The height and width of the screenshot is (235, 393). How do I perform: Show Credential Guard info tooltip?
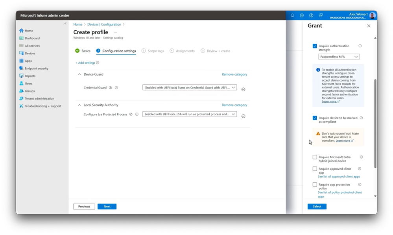click(116, 87)
